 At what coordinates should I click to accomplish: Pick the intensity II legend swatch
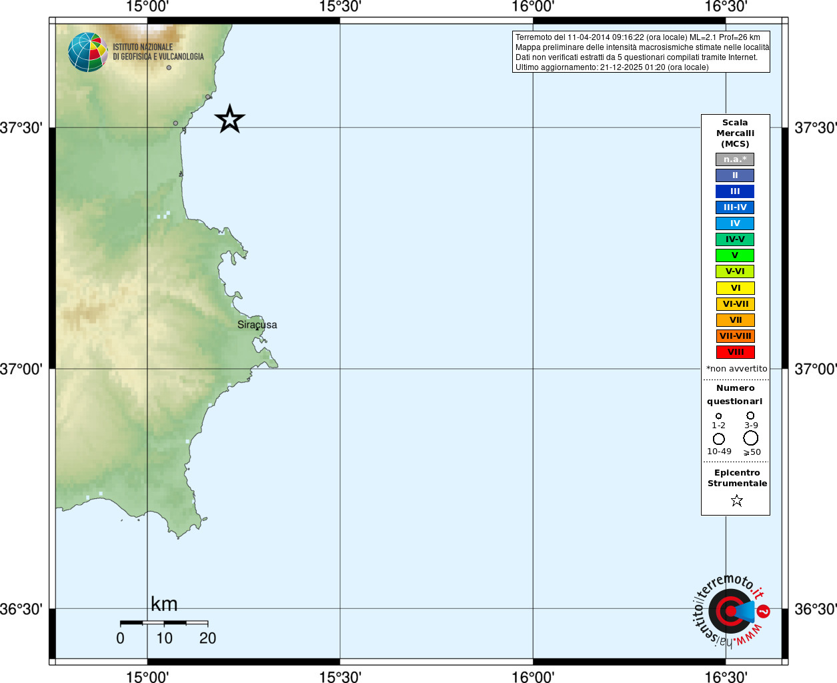coord(735,175)
